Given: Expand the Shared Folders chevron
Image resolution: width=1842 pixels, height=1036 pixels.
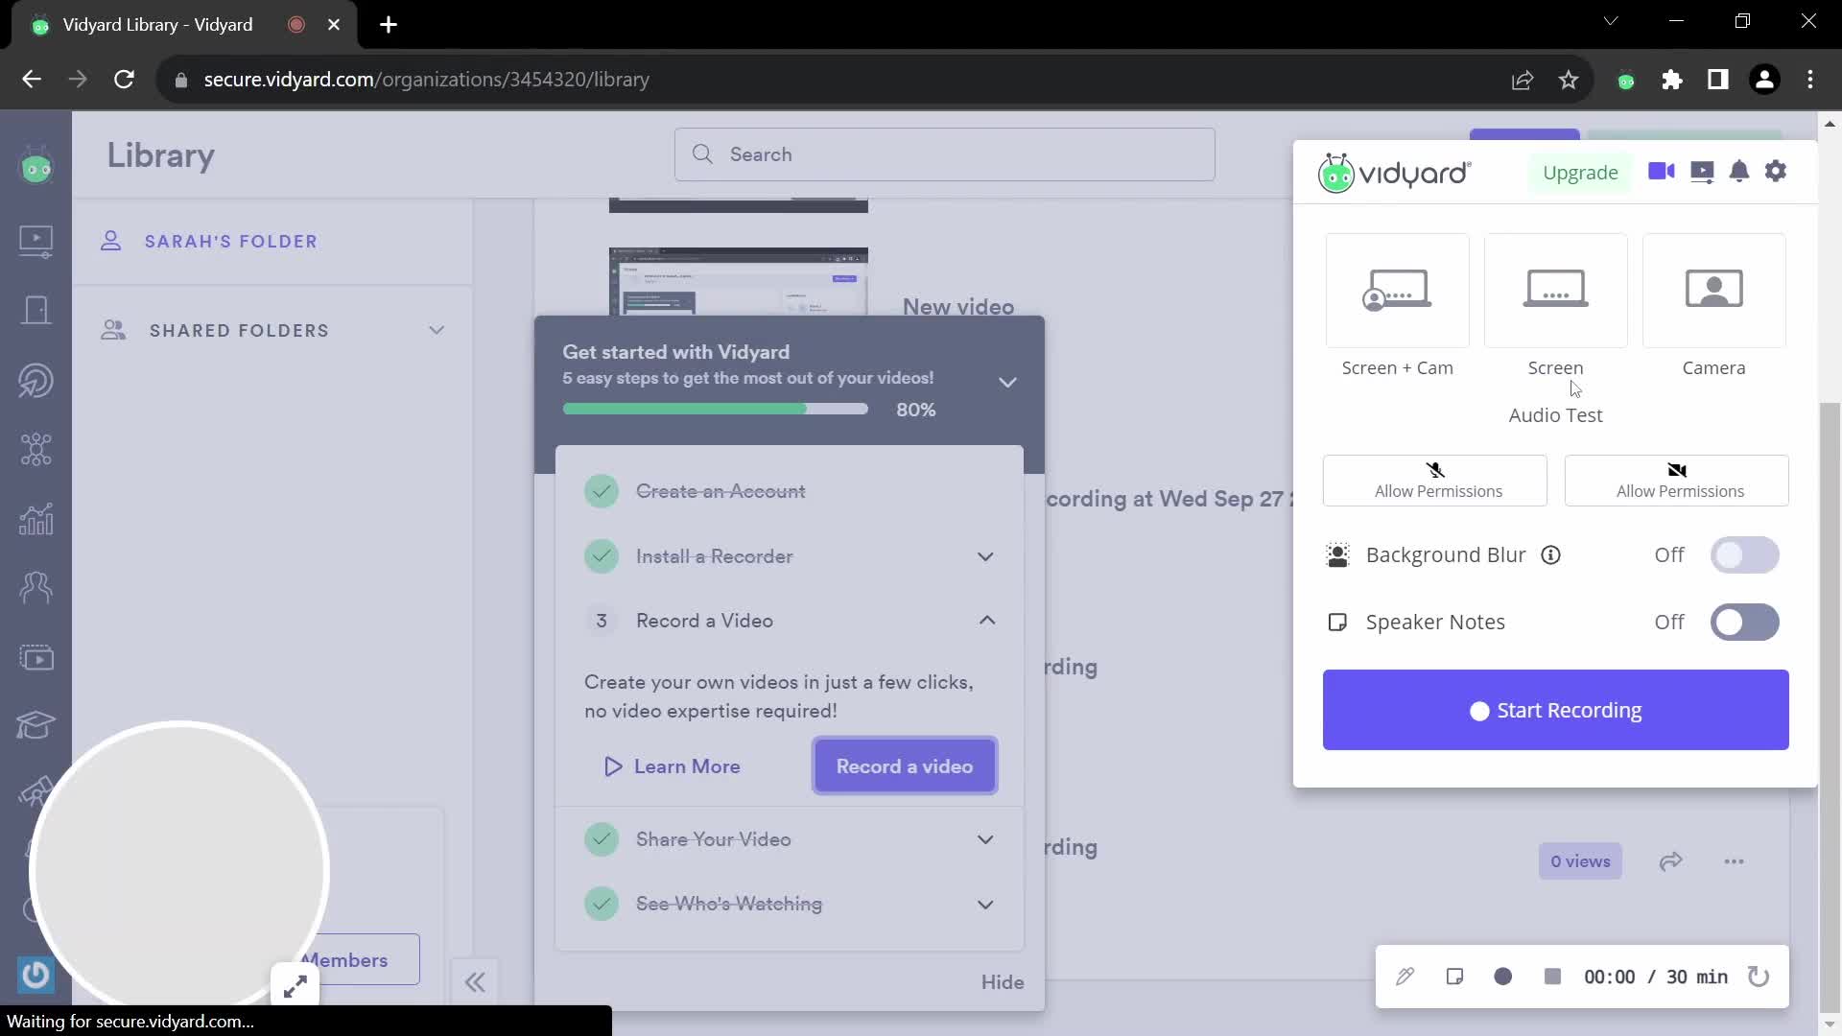Looking at the screenshot, I should [x=437, y=330].
